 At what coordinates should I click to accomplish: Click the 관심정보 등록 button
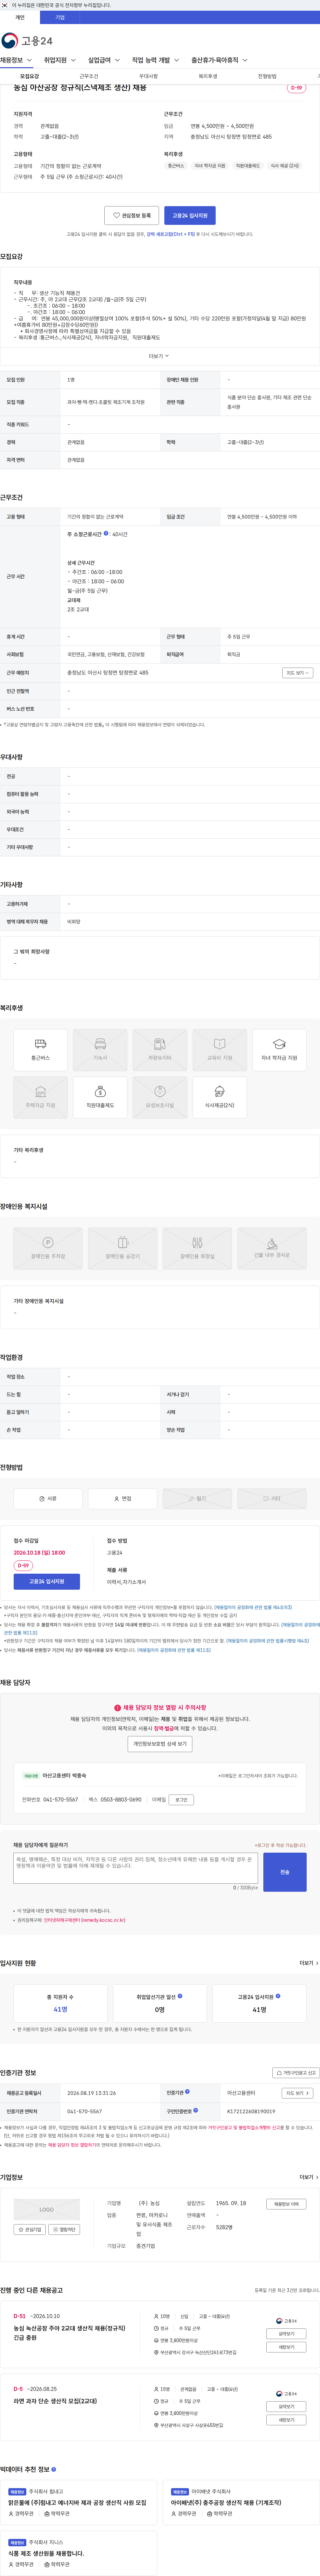pos(132,215)
